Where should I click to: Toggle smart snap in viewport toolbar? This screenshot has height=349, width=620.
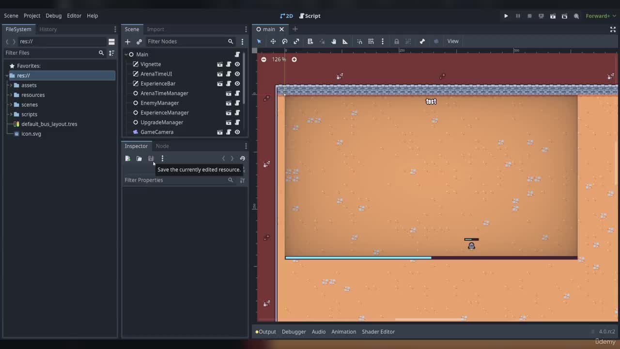(x=359, y=41)
